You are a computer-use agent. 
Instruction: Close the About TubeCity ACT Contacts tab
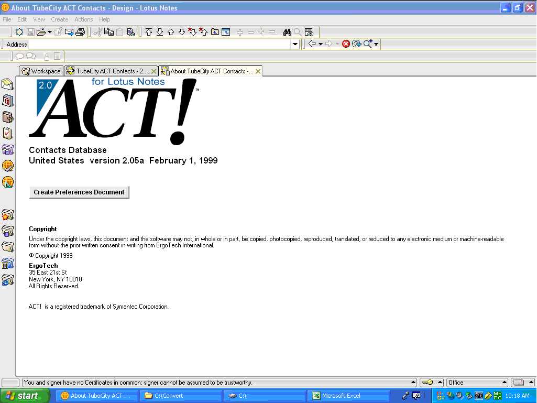coord(258,71)
